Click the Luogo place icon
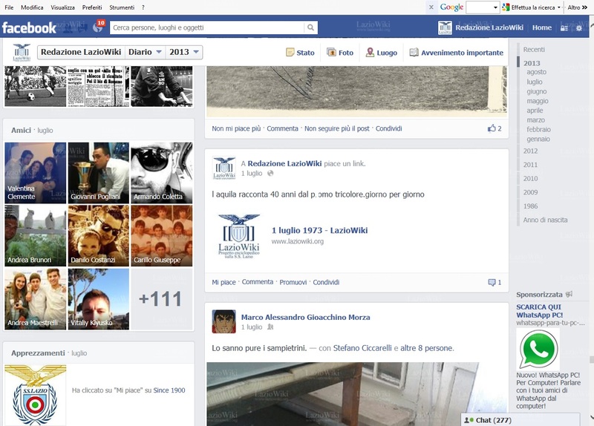 [370, 53]
